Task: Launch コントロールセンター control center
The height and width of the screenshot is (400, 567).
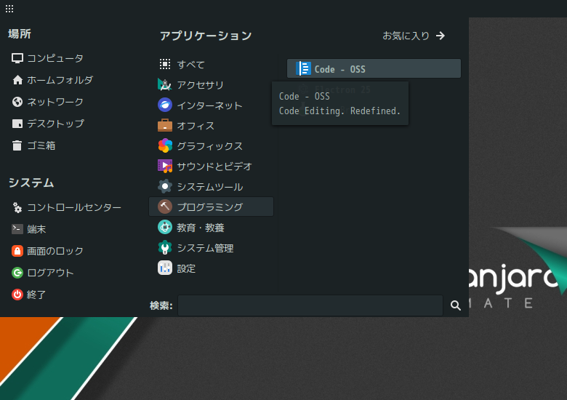Action: click(67, 207)
